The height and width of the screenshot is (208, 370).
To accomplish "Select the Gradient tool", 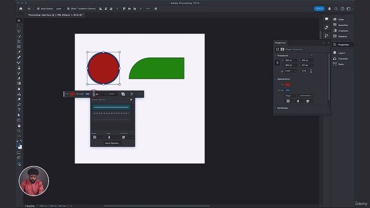I will pyautogui.click(x=19, y=83).
